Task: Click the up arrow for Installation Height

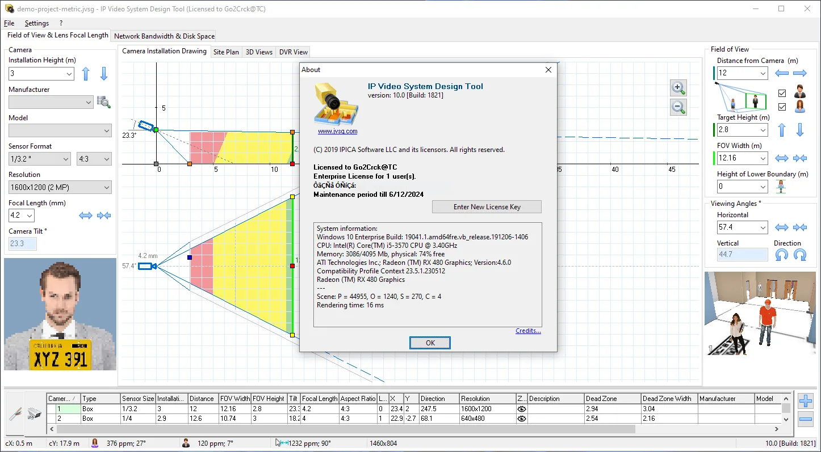Action: 86,74
